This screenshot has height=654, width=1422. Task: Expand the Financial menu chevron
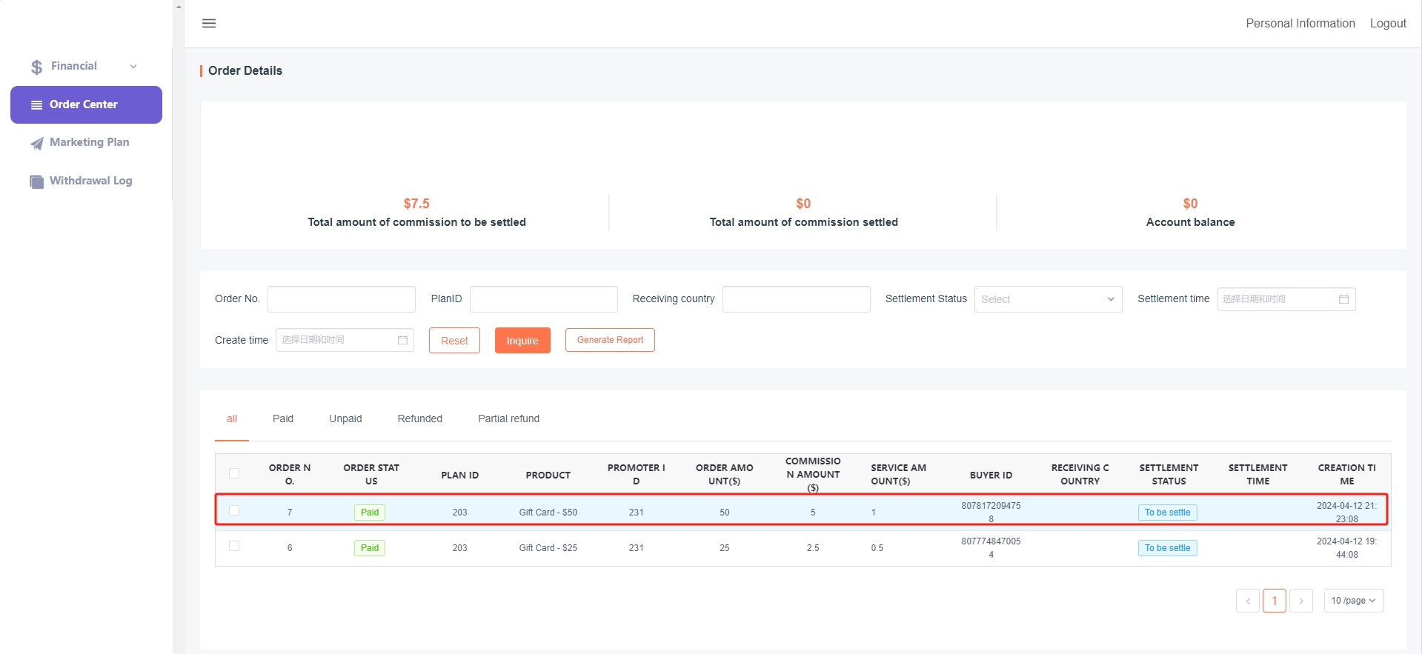coord(133,67)
